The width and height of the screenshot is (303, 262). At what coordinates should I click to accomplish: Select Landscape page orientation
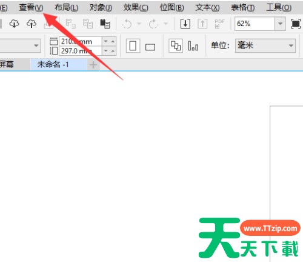(x=150, y=47)
